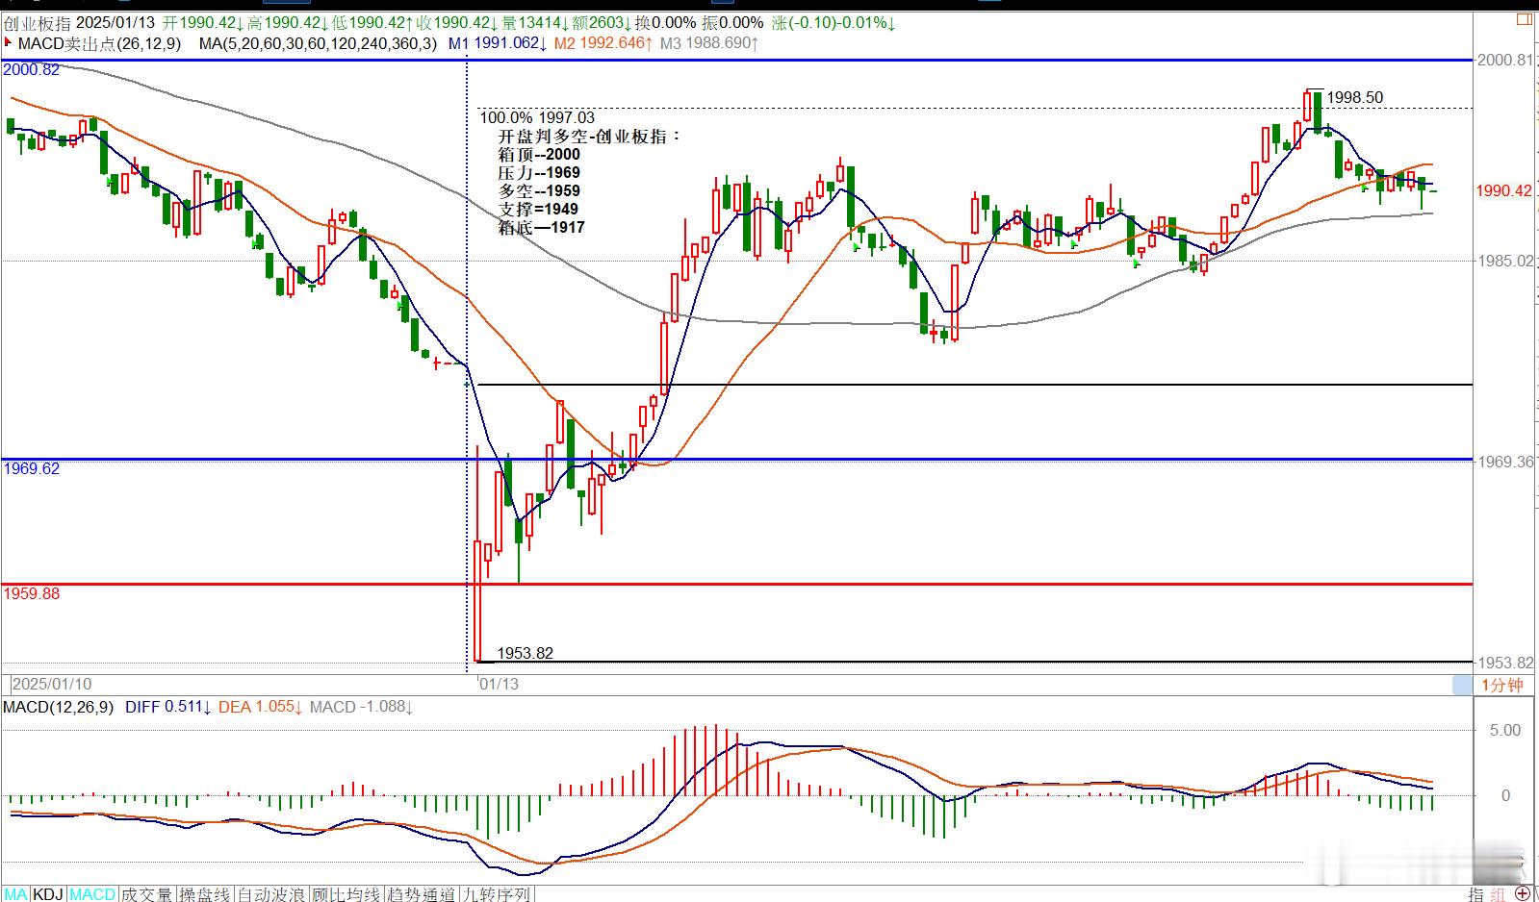This screenshot has width=1539, height=902.
Task: Click the 1998.50 high price label
Action: click(1355, 97)
